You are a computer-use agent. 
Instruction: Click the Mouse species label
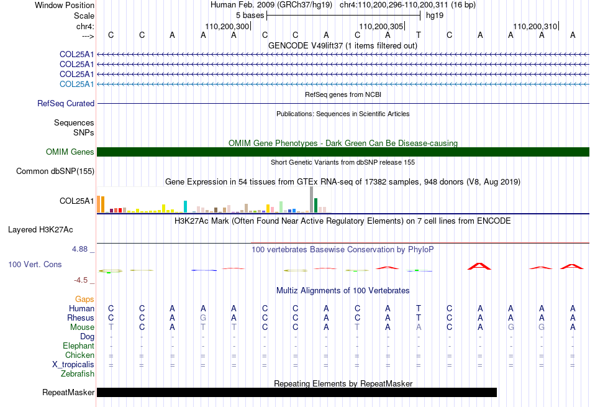pos(82,327)
